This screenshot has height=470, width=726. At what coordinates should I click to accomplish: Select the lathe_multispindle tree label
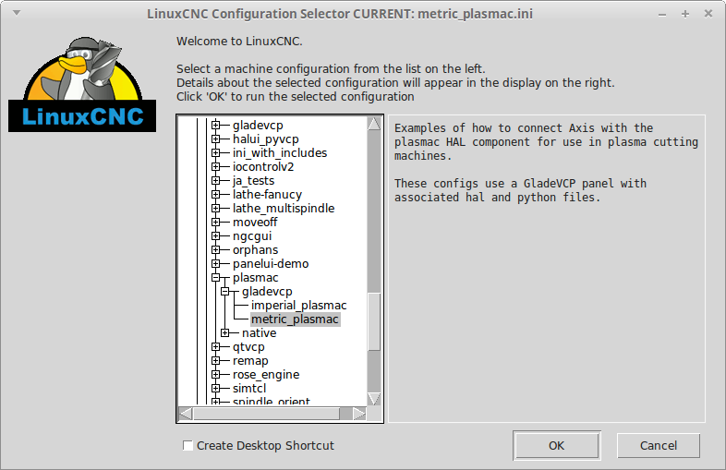click(x=284, y=209)
